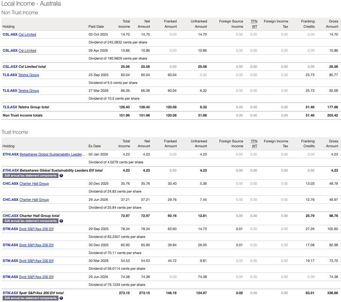
Task: Click franking credits 51.46 in Telstra total row
Action: point(310,107)
